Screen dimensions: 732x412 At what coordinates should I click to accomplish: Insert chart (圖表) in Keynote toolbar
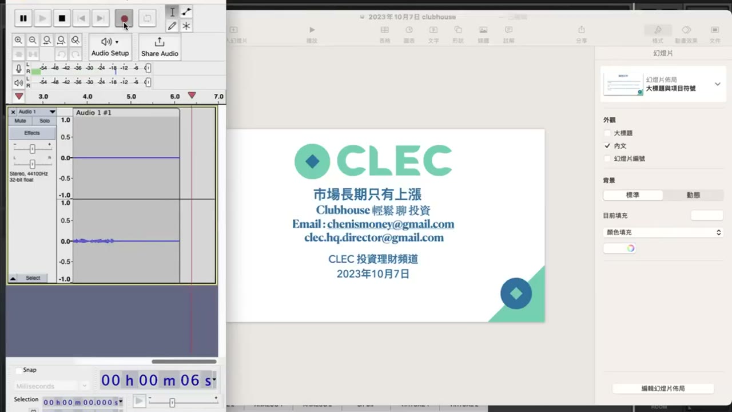[409, 34]
